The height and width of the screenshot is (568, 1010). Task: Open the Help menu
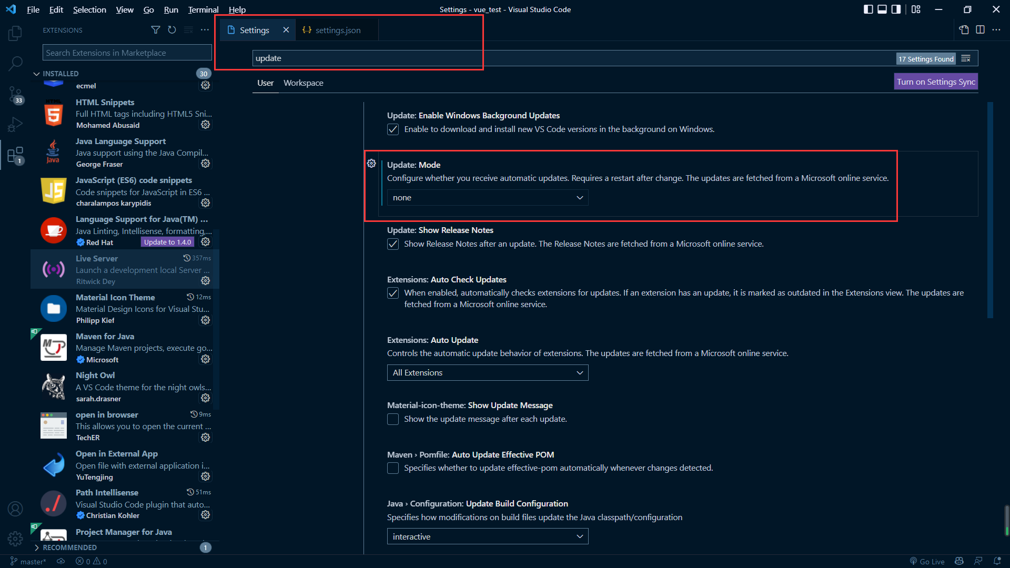237,9
